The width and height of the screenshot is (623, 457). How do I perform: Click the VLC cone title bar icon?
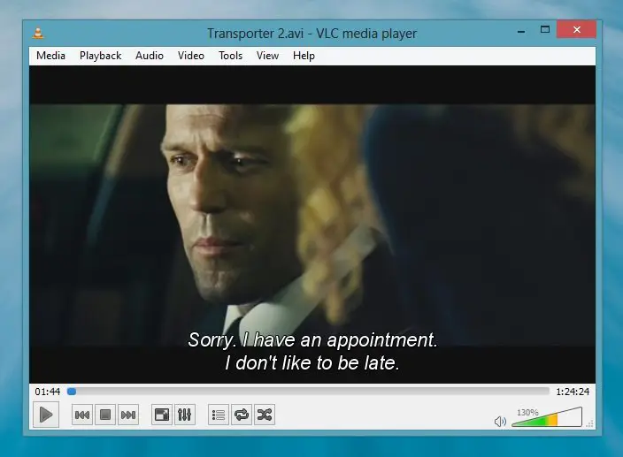click(x=38, y=33)
